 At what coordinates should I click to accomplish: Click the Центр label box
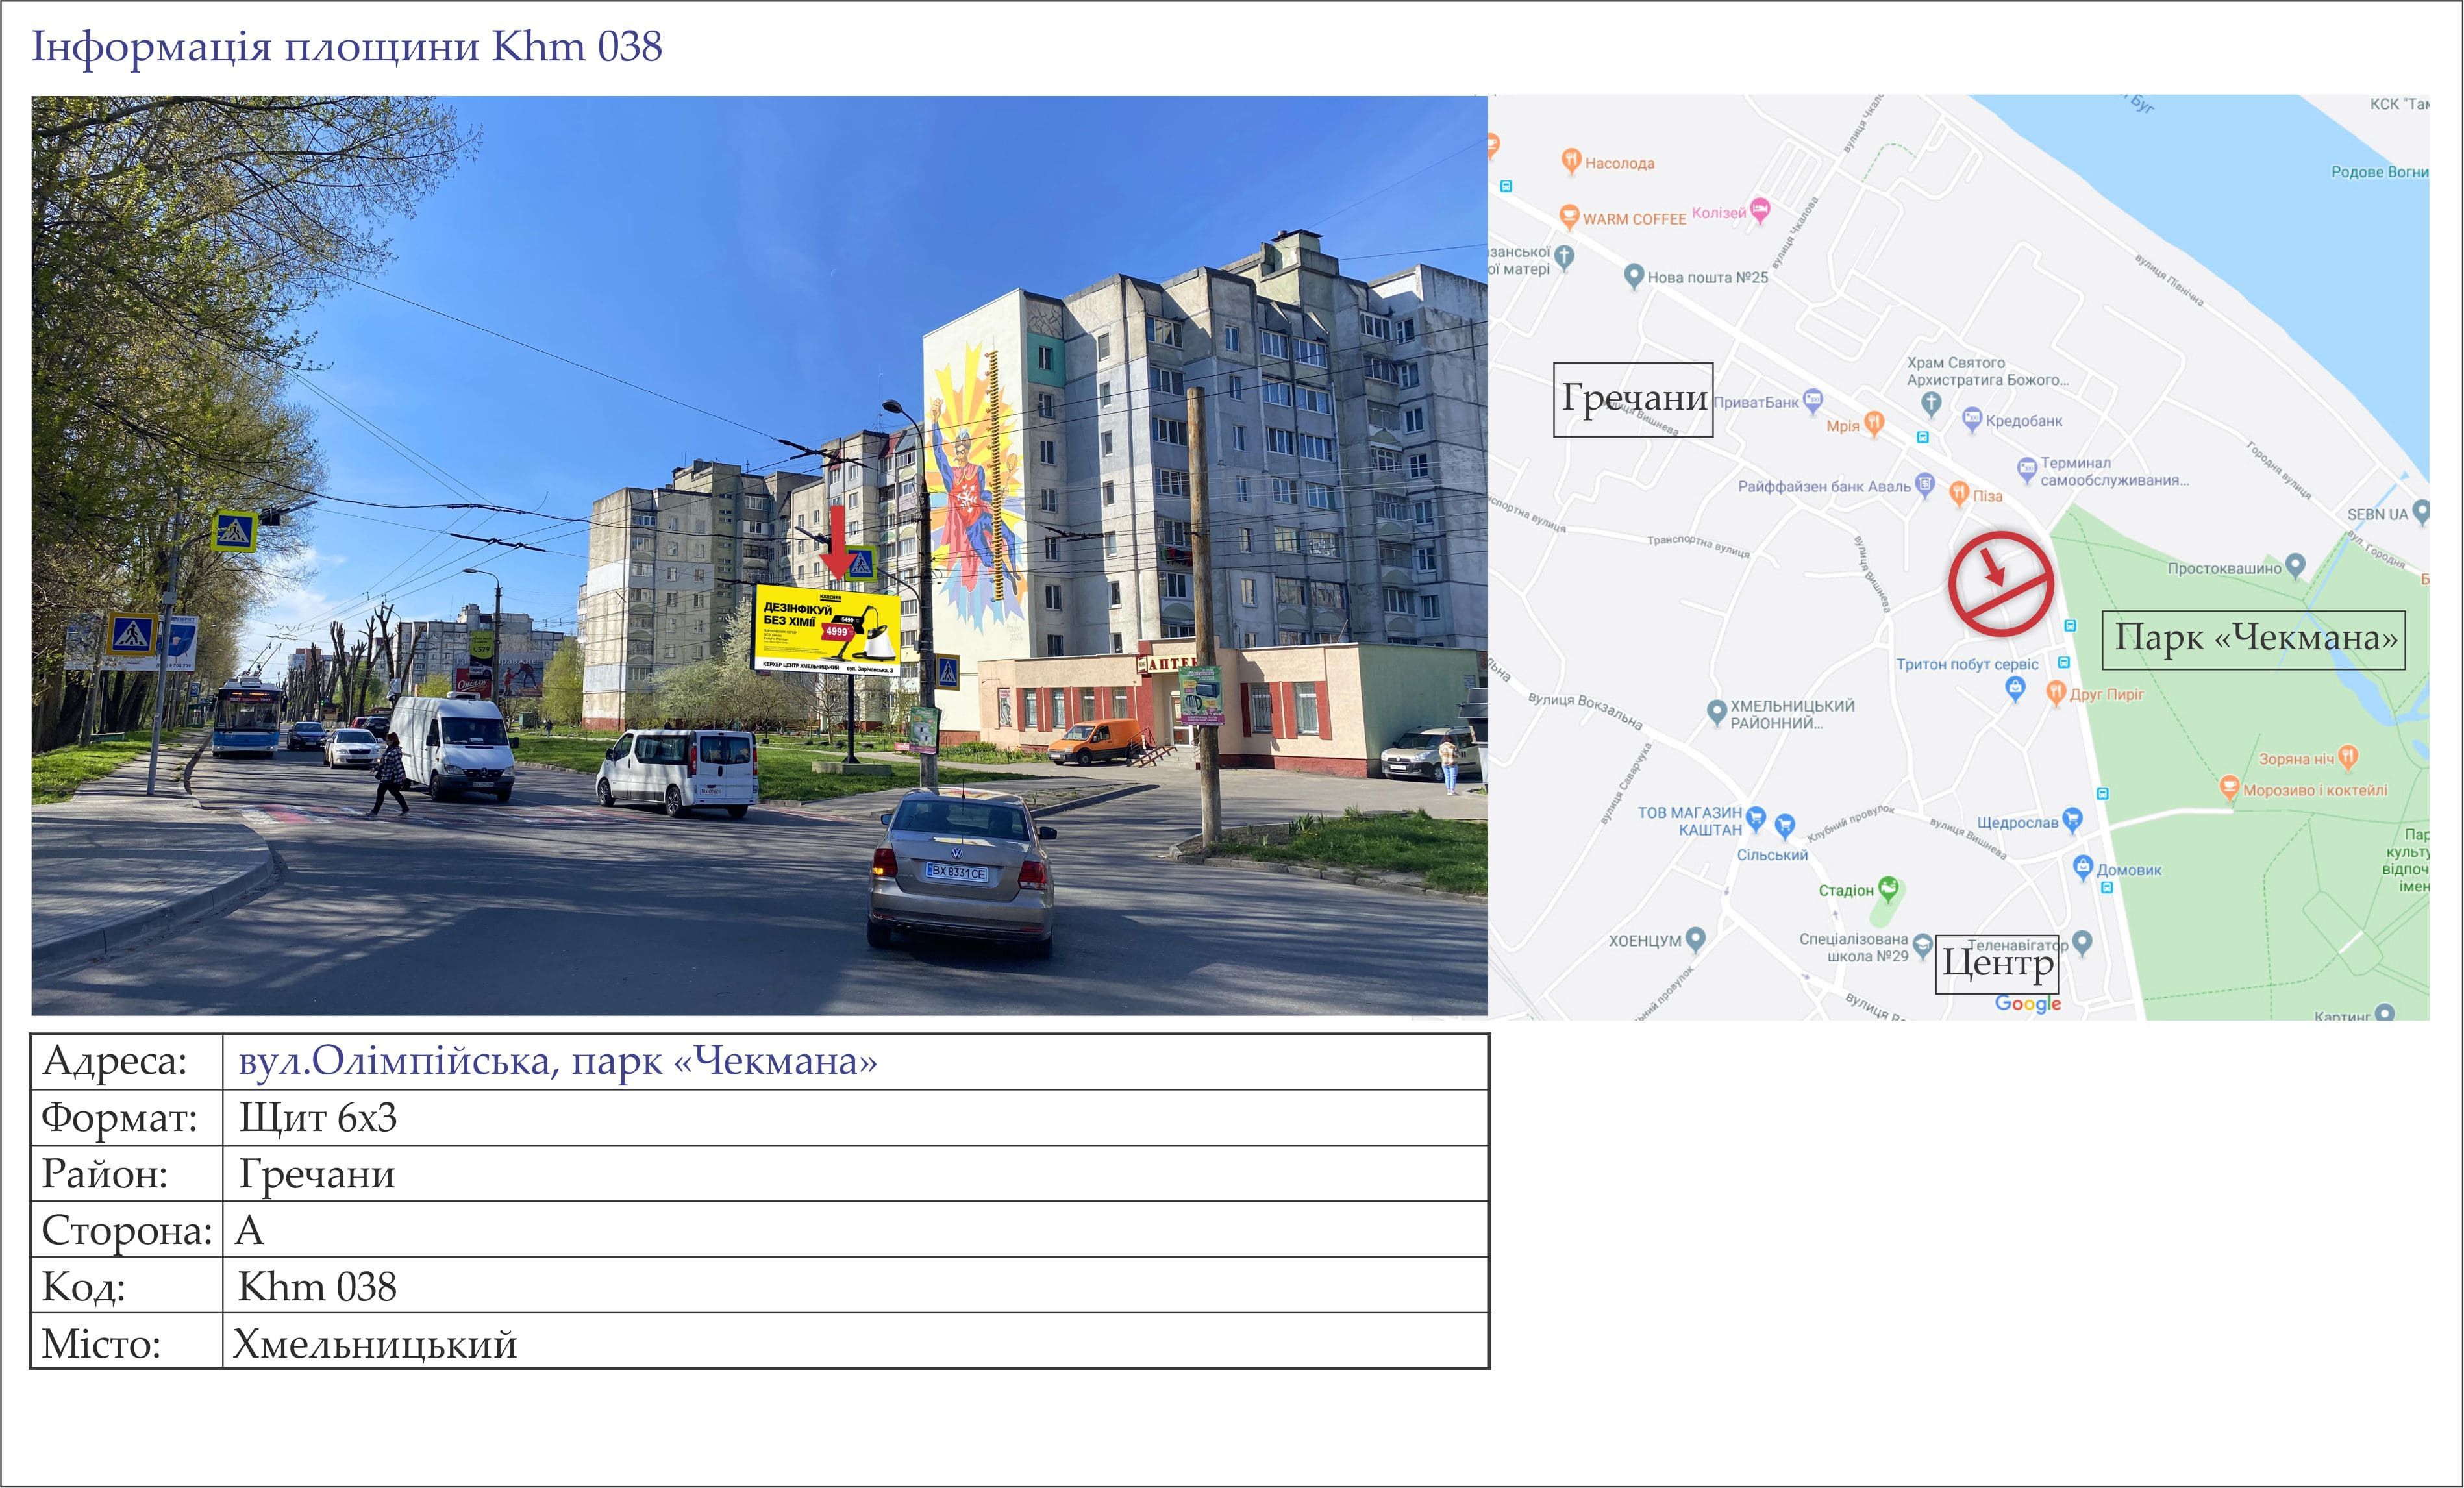tap(1997, 964)
